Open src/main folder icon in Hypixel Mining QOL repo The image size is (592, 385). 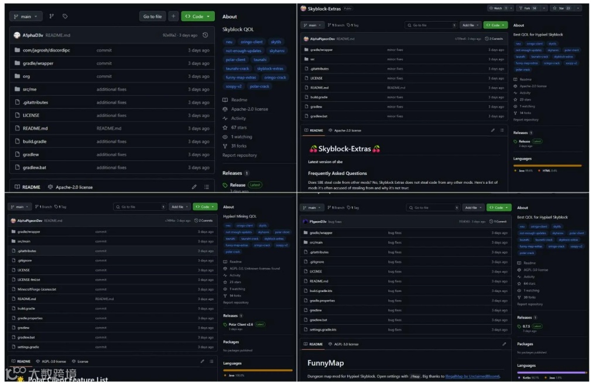coord(13,241)
